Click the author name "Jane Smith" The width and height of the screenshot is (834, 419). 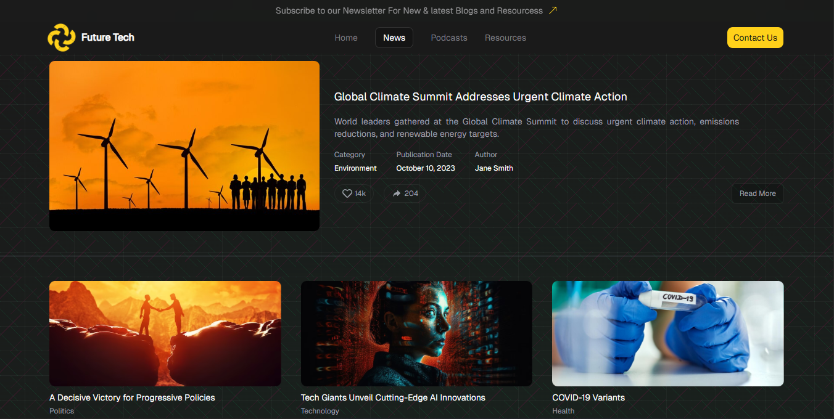tap(494, 168)
